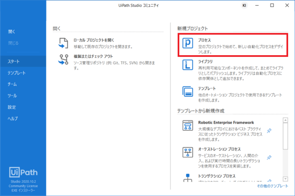
Task: Click the トランザクション プロセス template icon
Action: 188,178
